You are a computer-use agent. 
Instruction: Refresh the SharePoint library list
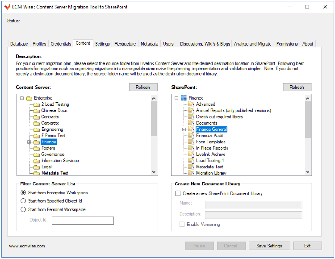(297, 88)
